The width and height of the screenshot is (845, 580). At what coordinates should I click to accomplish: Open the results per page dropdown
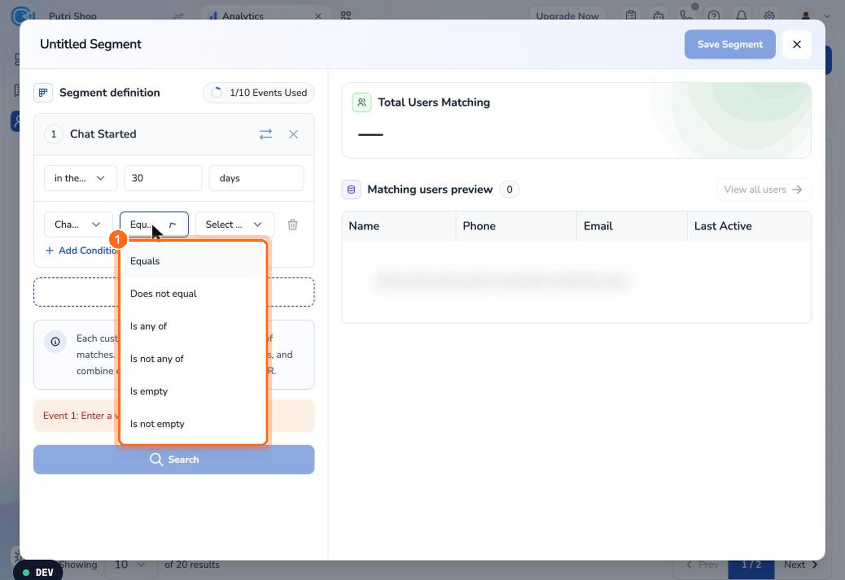[x=130, y=565]
